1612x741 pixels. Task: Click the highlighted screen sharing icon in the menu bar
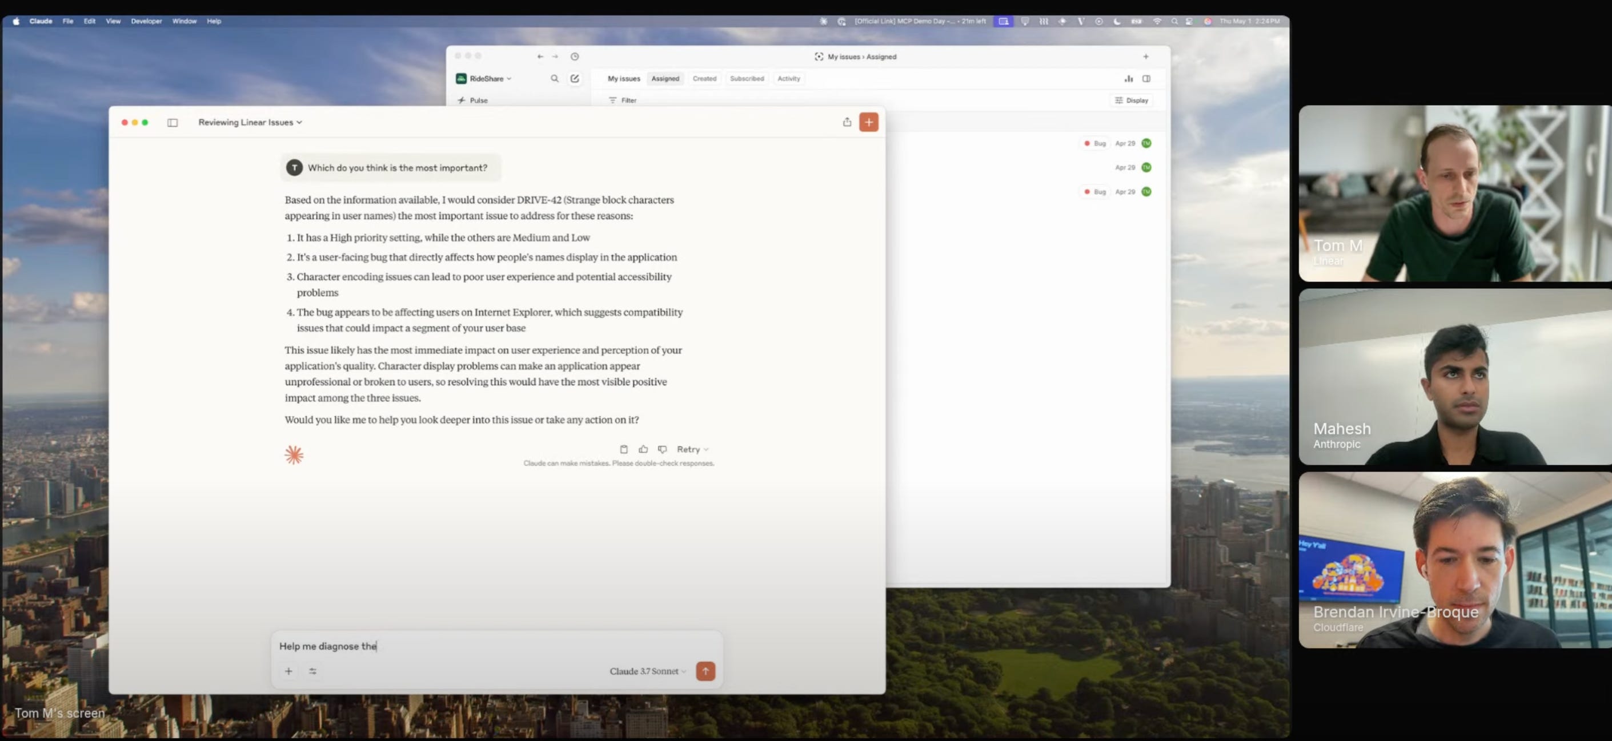coord(1003,21)
